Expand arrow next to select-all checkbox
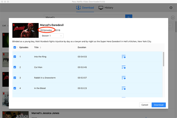177x118 pixels. [17, 48]
